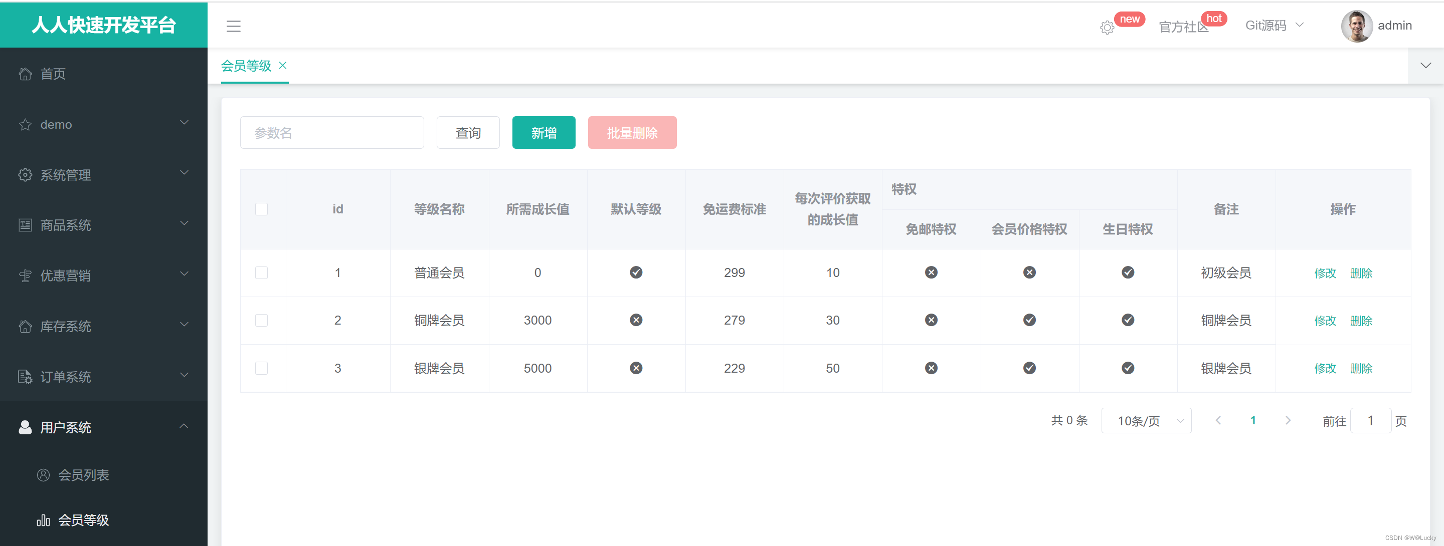Image resolution: width=1444 pixels, height=546 pixels.
Task: Close the 会员等级 tab with X
Action: (283, 66)
